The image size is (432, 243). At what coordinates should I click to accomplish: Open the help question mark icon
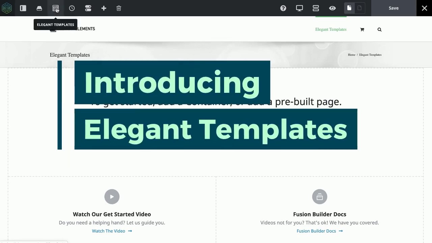[x=283, y=8]
